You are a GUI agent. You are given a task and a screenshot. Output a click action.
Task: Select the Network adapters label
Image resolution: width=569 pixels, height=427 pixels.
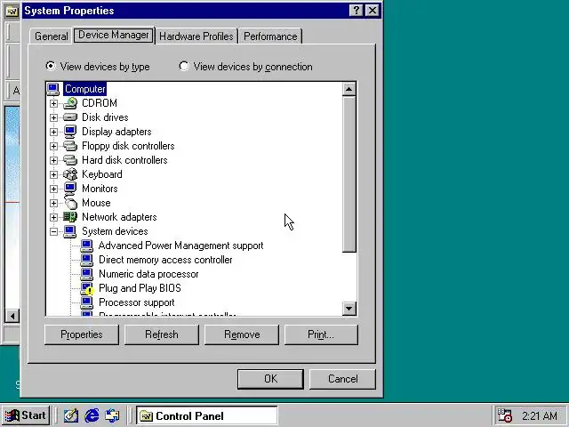(119, 217)
